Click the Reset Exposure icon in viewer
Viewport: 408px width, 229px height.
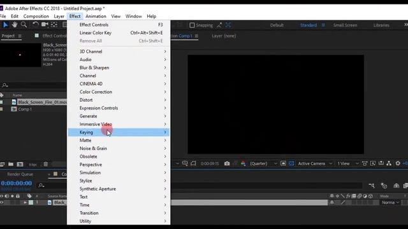pos(398,163)
